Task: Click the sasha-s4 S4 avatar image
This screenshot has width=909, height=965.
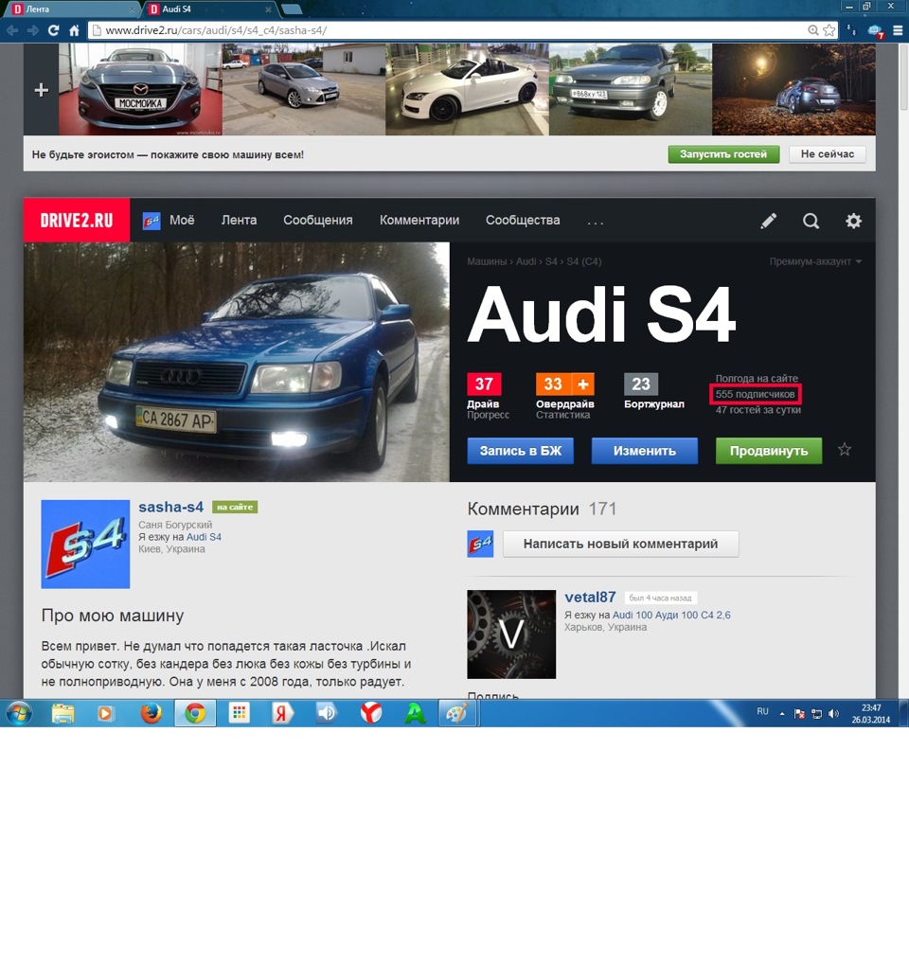Action: (85, 544)
